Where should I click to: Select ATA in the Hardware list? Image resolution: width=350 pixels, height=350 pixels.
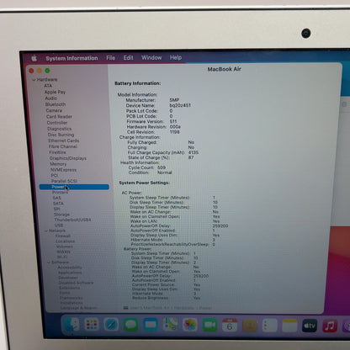click(x=48, y=86)
